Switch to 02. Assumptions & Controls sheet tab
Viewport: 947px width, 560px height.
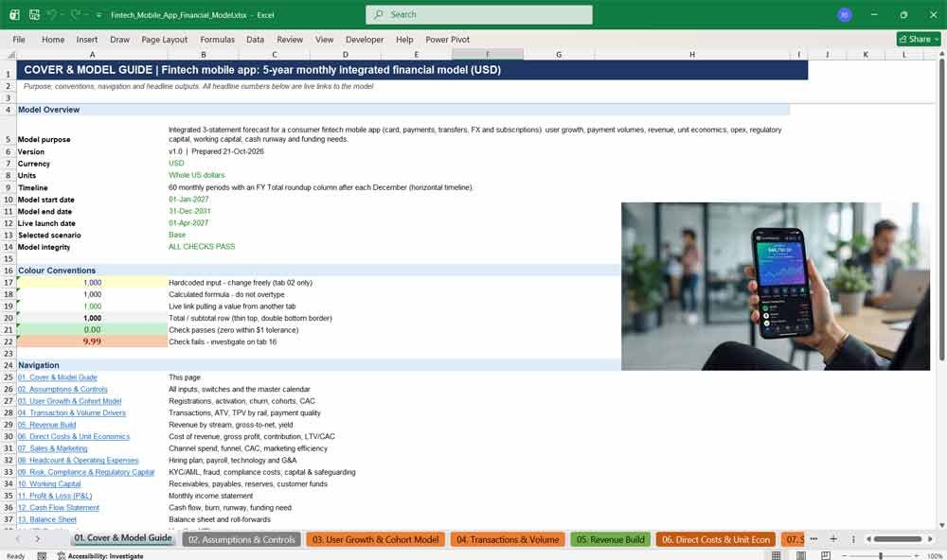[x=241, y=539]
